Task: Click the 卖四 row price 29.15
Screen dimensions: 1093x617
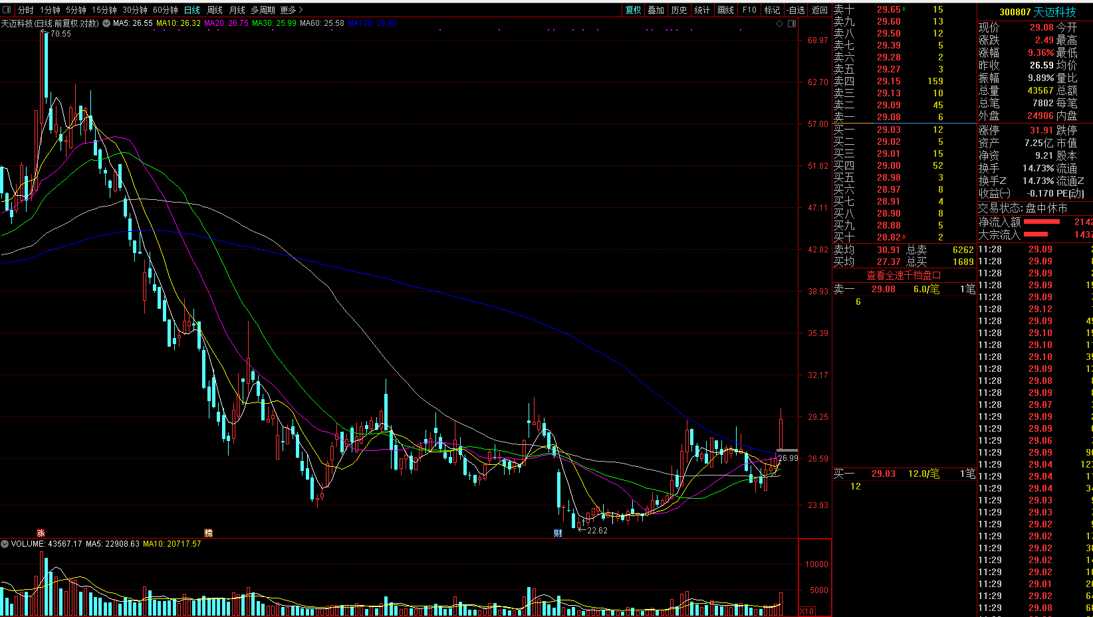Action: pyautogui.click(x=888, y=81)
